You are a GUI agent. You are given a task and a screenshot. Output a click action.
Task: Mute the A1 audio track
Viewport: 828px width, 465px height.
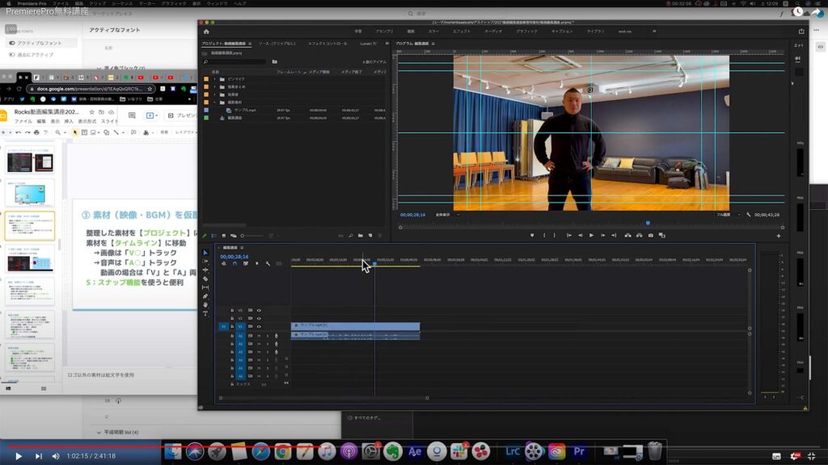pos(259,335)
